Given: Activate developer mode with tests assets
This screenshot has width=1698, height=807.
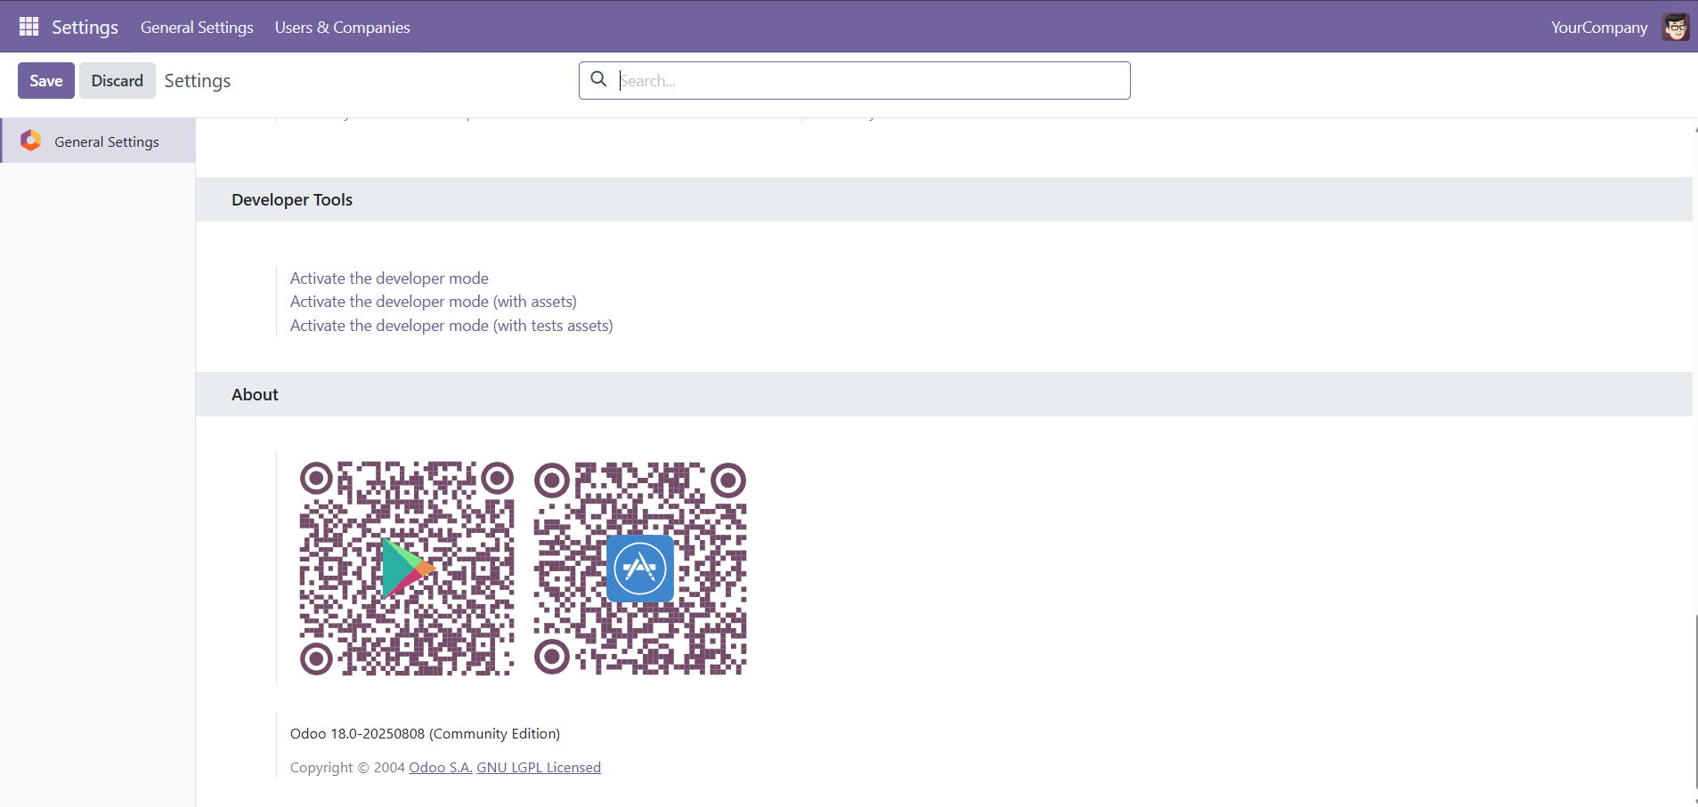Looking at the screenshot, I should pos(451,326).
